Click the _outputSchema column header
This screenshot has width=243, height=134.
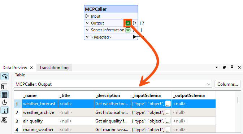pos(194,95)
